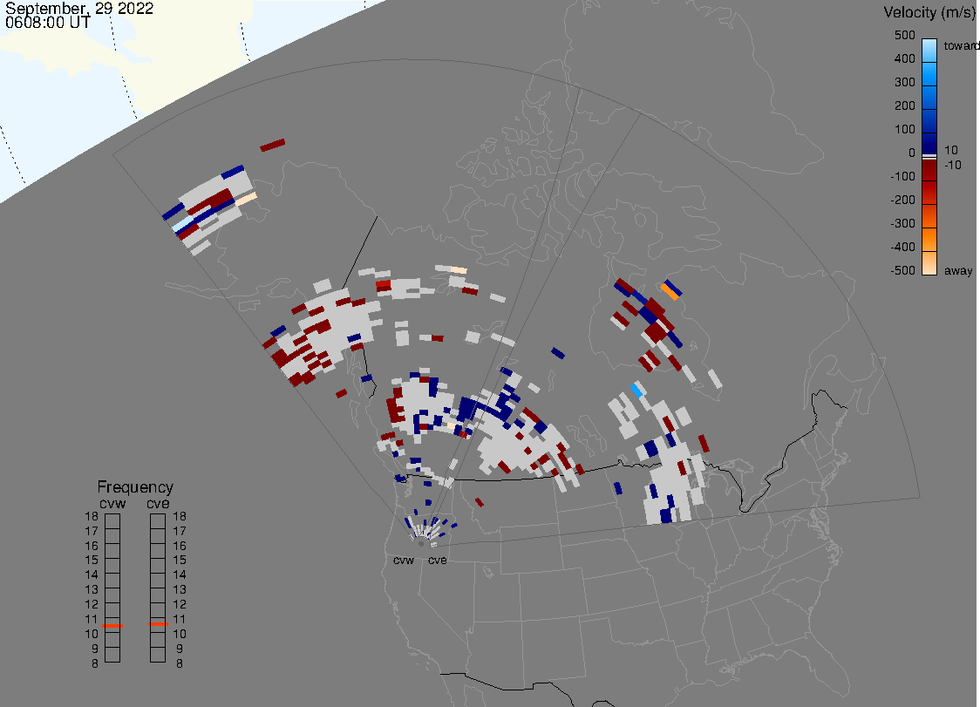Pick the peach -400 to -500 segment
Image resolution: width=980 pixels, height=707 pixels.
(x=929, y=262)
